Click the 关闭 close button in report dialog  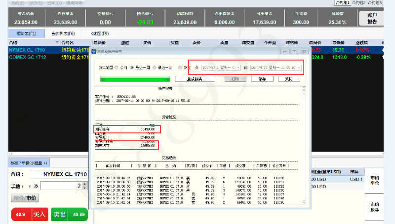(x=289, y=79)
